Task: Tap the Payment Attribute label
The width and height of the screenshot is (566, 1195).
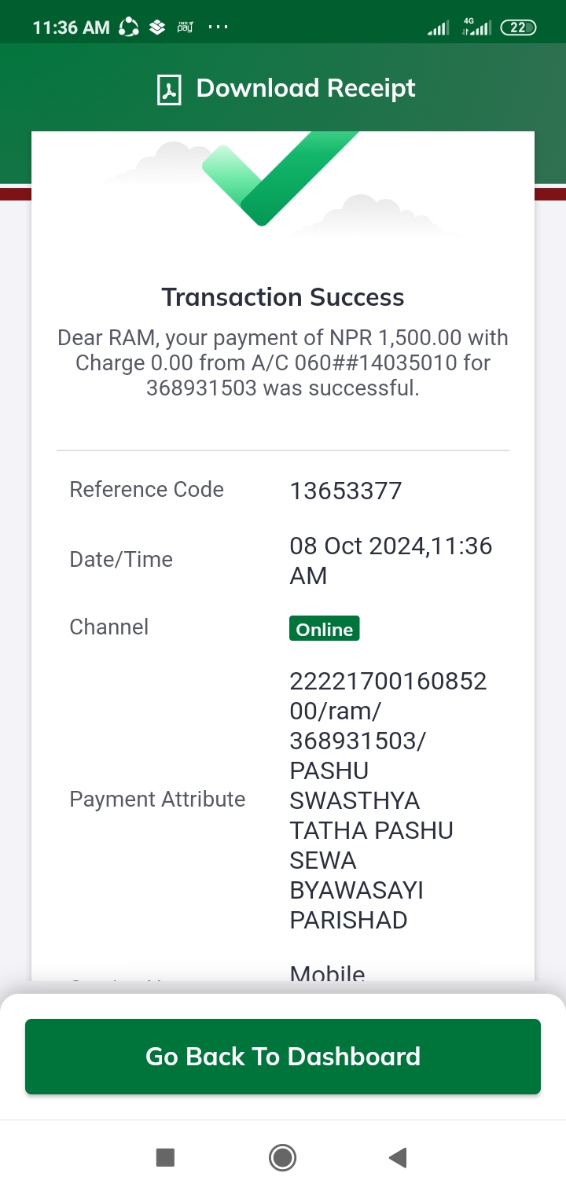Action: (x=157, y=800)
